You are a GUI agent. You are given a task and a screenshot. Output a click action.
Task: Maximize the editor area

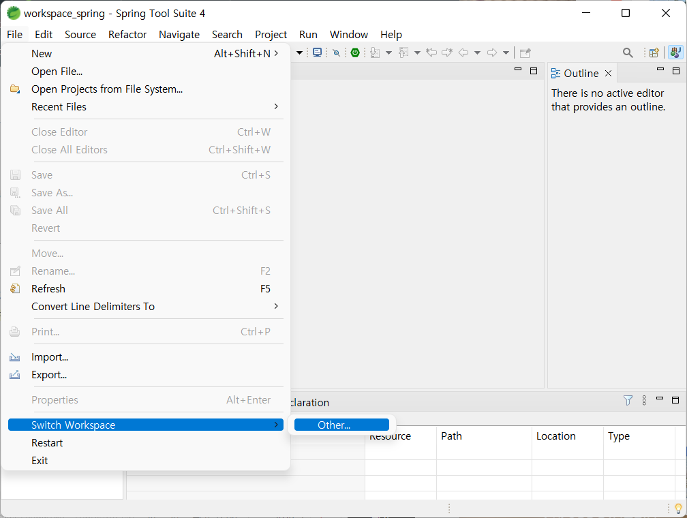(534, 71)
